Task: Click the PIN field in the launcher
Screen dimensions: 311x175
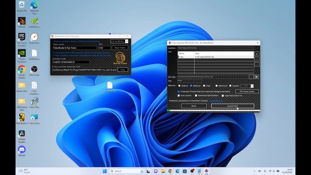Action: point(190,81)
